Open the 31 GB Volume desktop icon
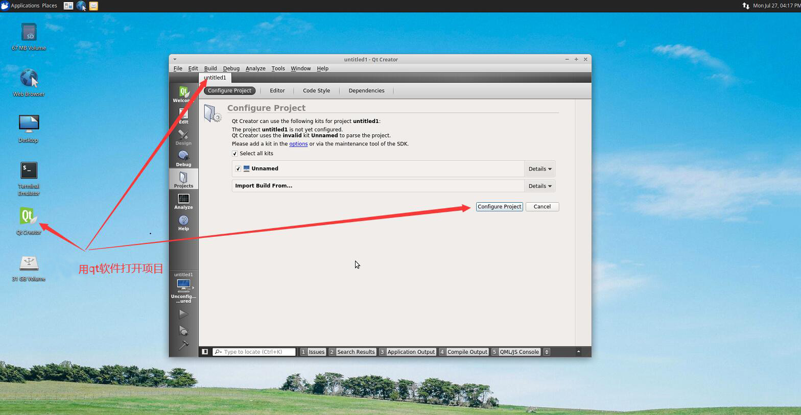The width and height of the screenshot is (801, 415). 29,268
